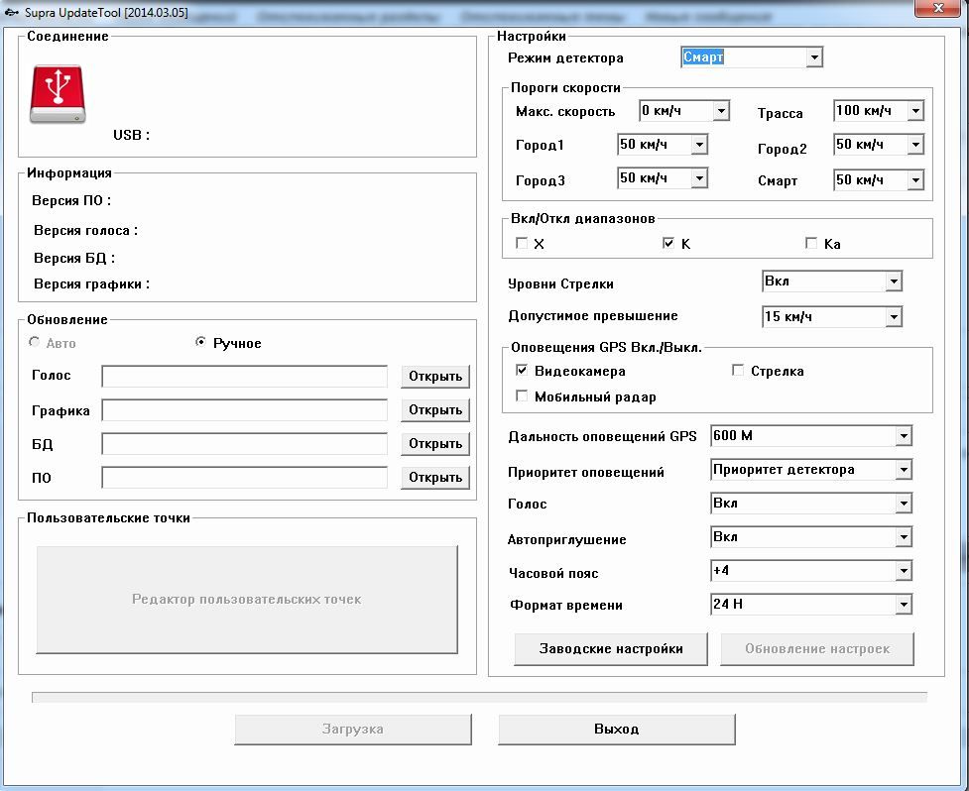Toggle the Видеокамера GPS alert checkbox

pyautogui.click(x=522, y=371)
